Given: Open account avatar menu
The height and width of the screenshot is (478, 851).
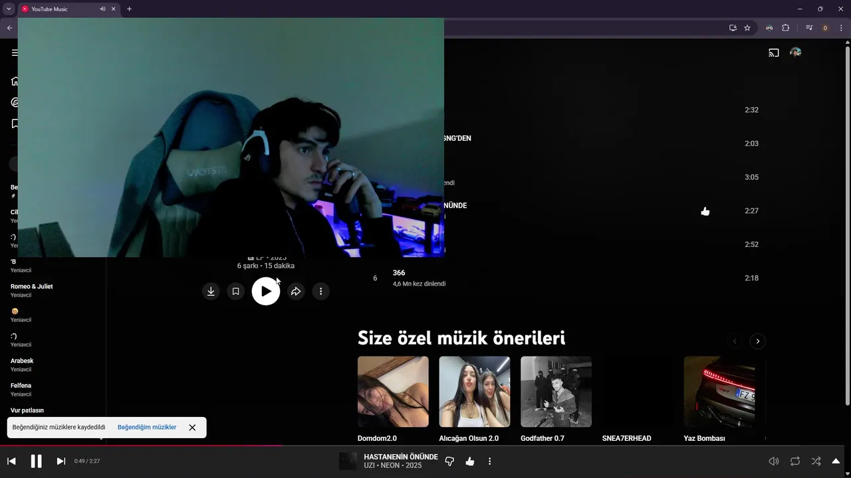Looking at the screenshot, I should [x=795, y=52].
